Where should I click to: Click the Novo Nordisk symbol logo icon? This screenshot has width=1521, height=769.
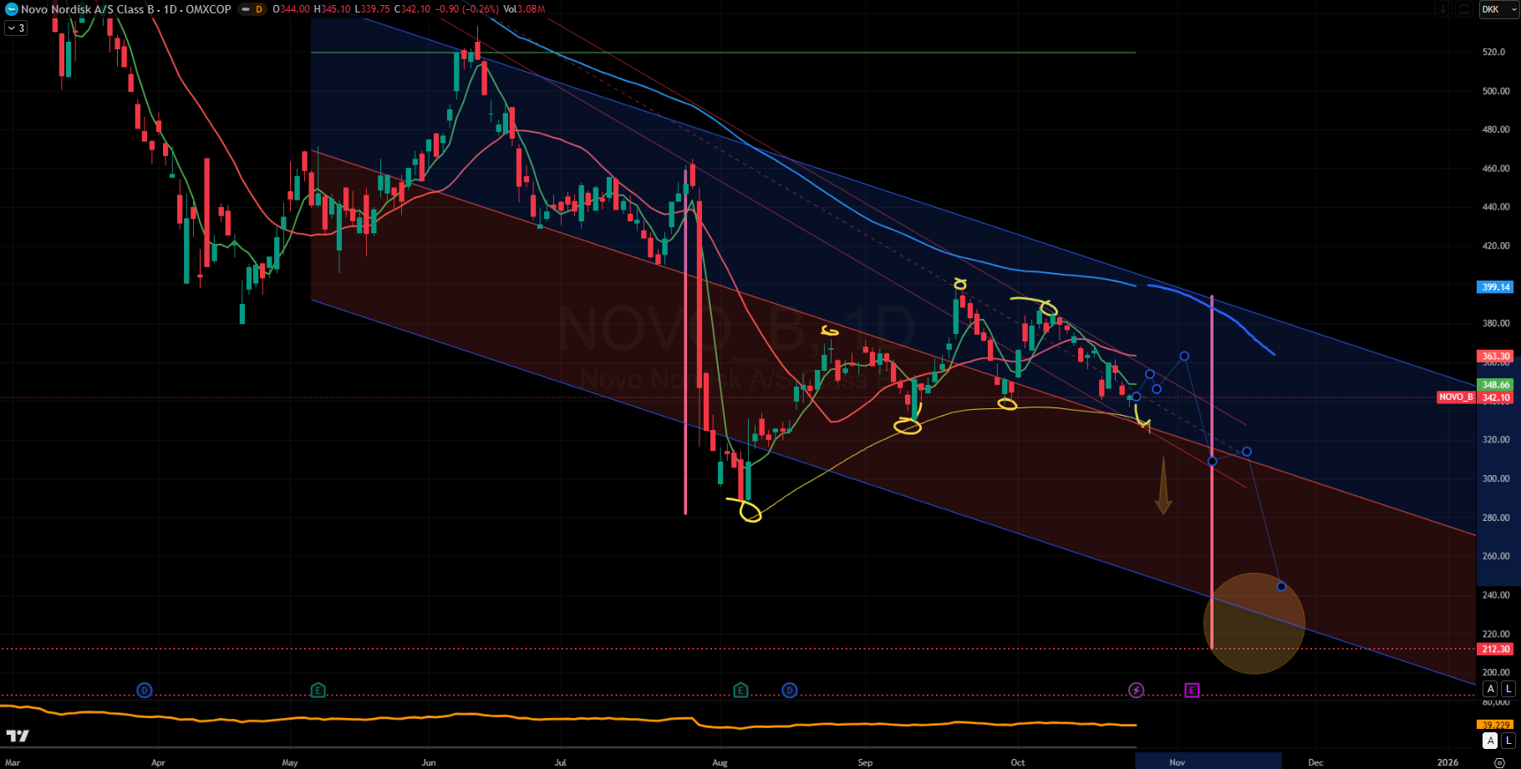click(x=11, y=9)
